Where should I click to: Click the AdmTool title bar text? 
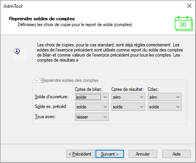pos(13,6)
